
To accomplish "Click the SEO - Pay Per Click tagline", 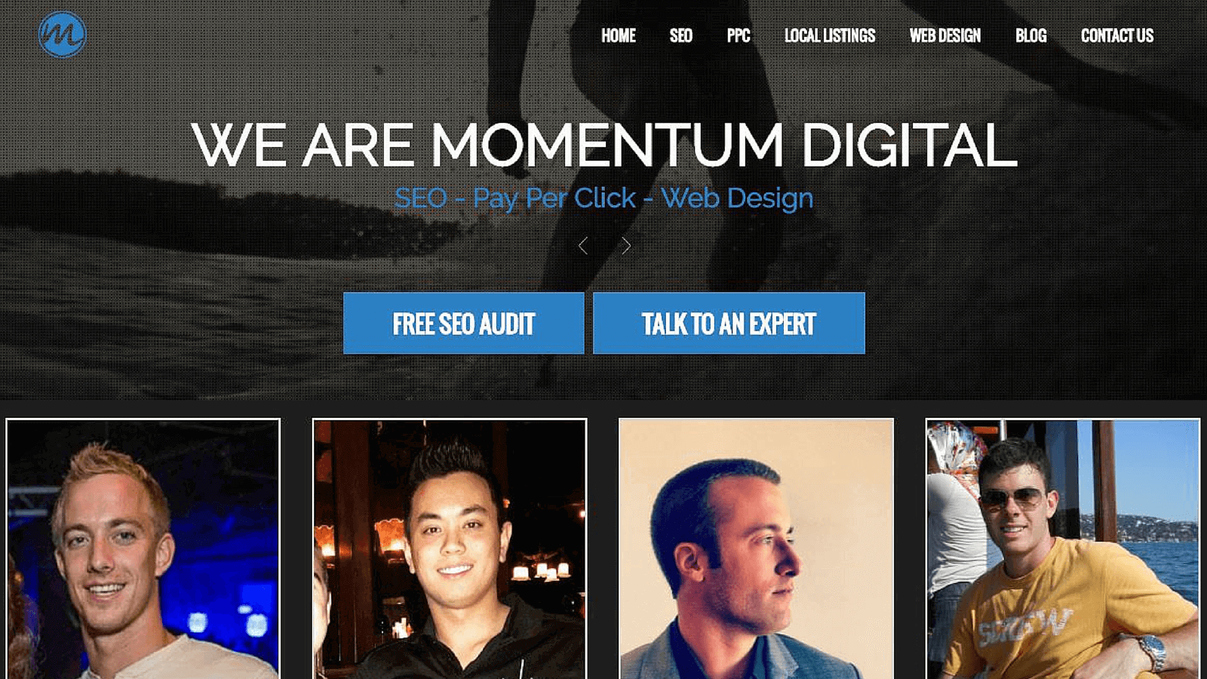I will click(603, 198).
